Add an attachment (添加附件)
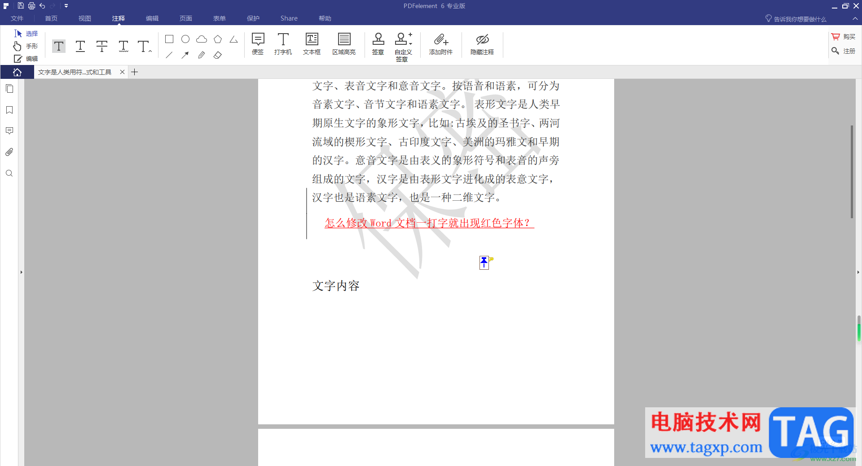Screen dimensions: 862x466 click(441, 44)
